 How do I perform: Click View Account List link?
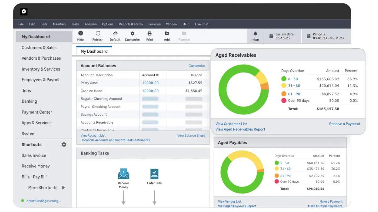[x=93, y=135]
